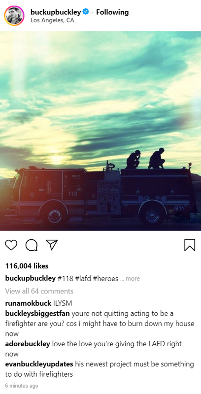This screenshot has width=201, height=394.
Task: Visit the evanbuckleyupdates commenter profile
Action: pyautogui.click(x=39, y=364)
